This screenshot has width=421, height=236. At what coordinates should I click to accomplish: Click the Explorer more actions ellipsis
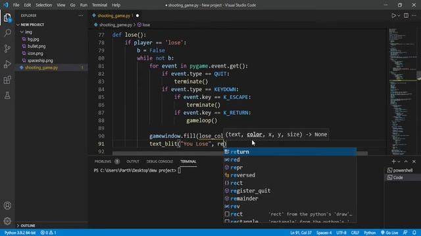(x=81, y=16)
